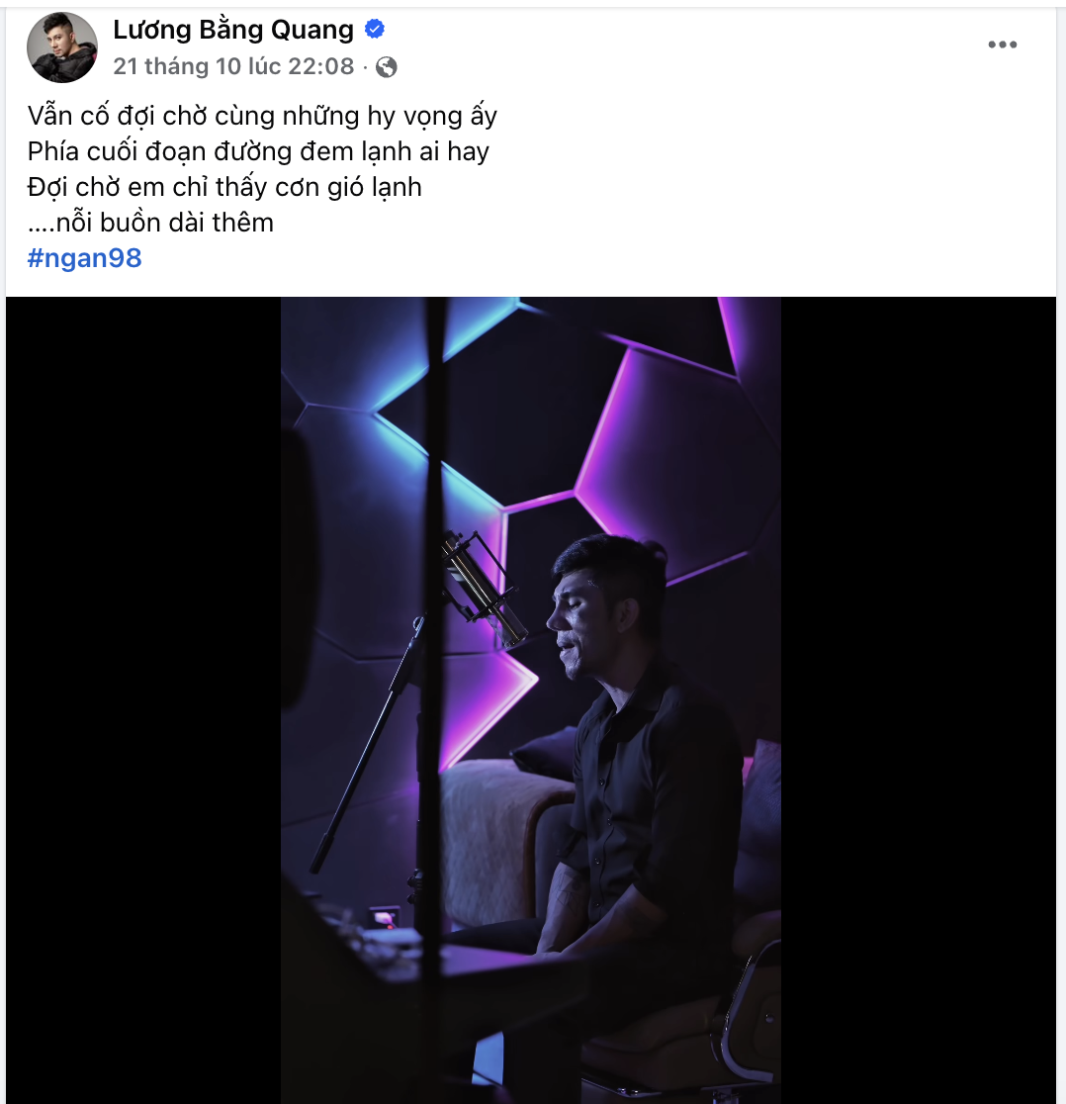Click the blue verified badge icon
The image size is (1066, 1104).
tap(375, 30)
